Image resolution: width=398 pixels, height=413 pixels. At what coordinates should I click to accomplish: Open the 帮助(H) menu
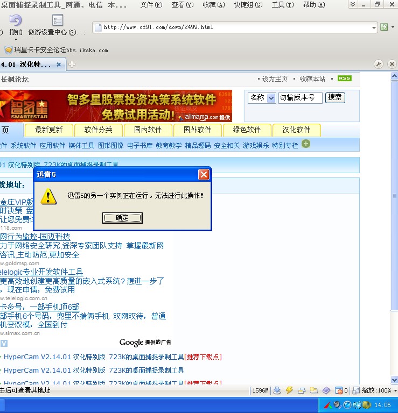click(x=314, y=5)
